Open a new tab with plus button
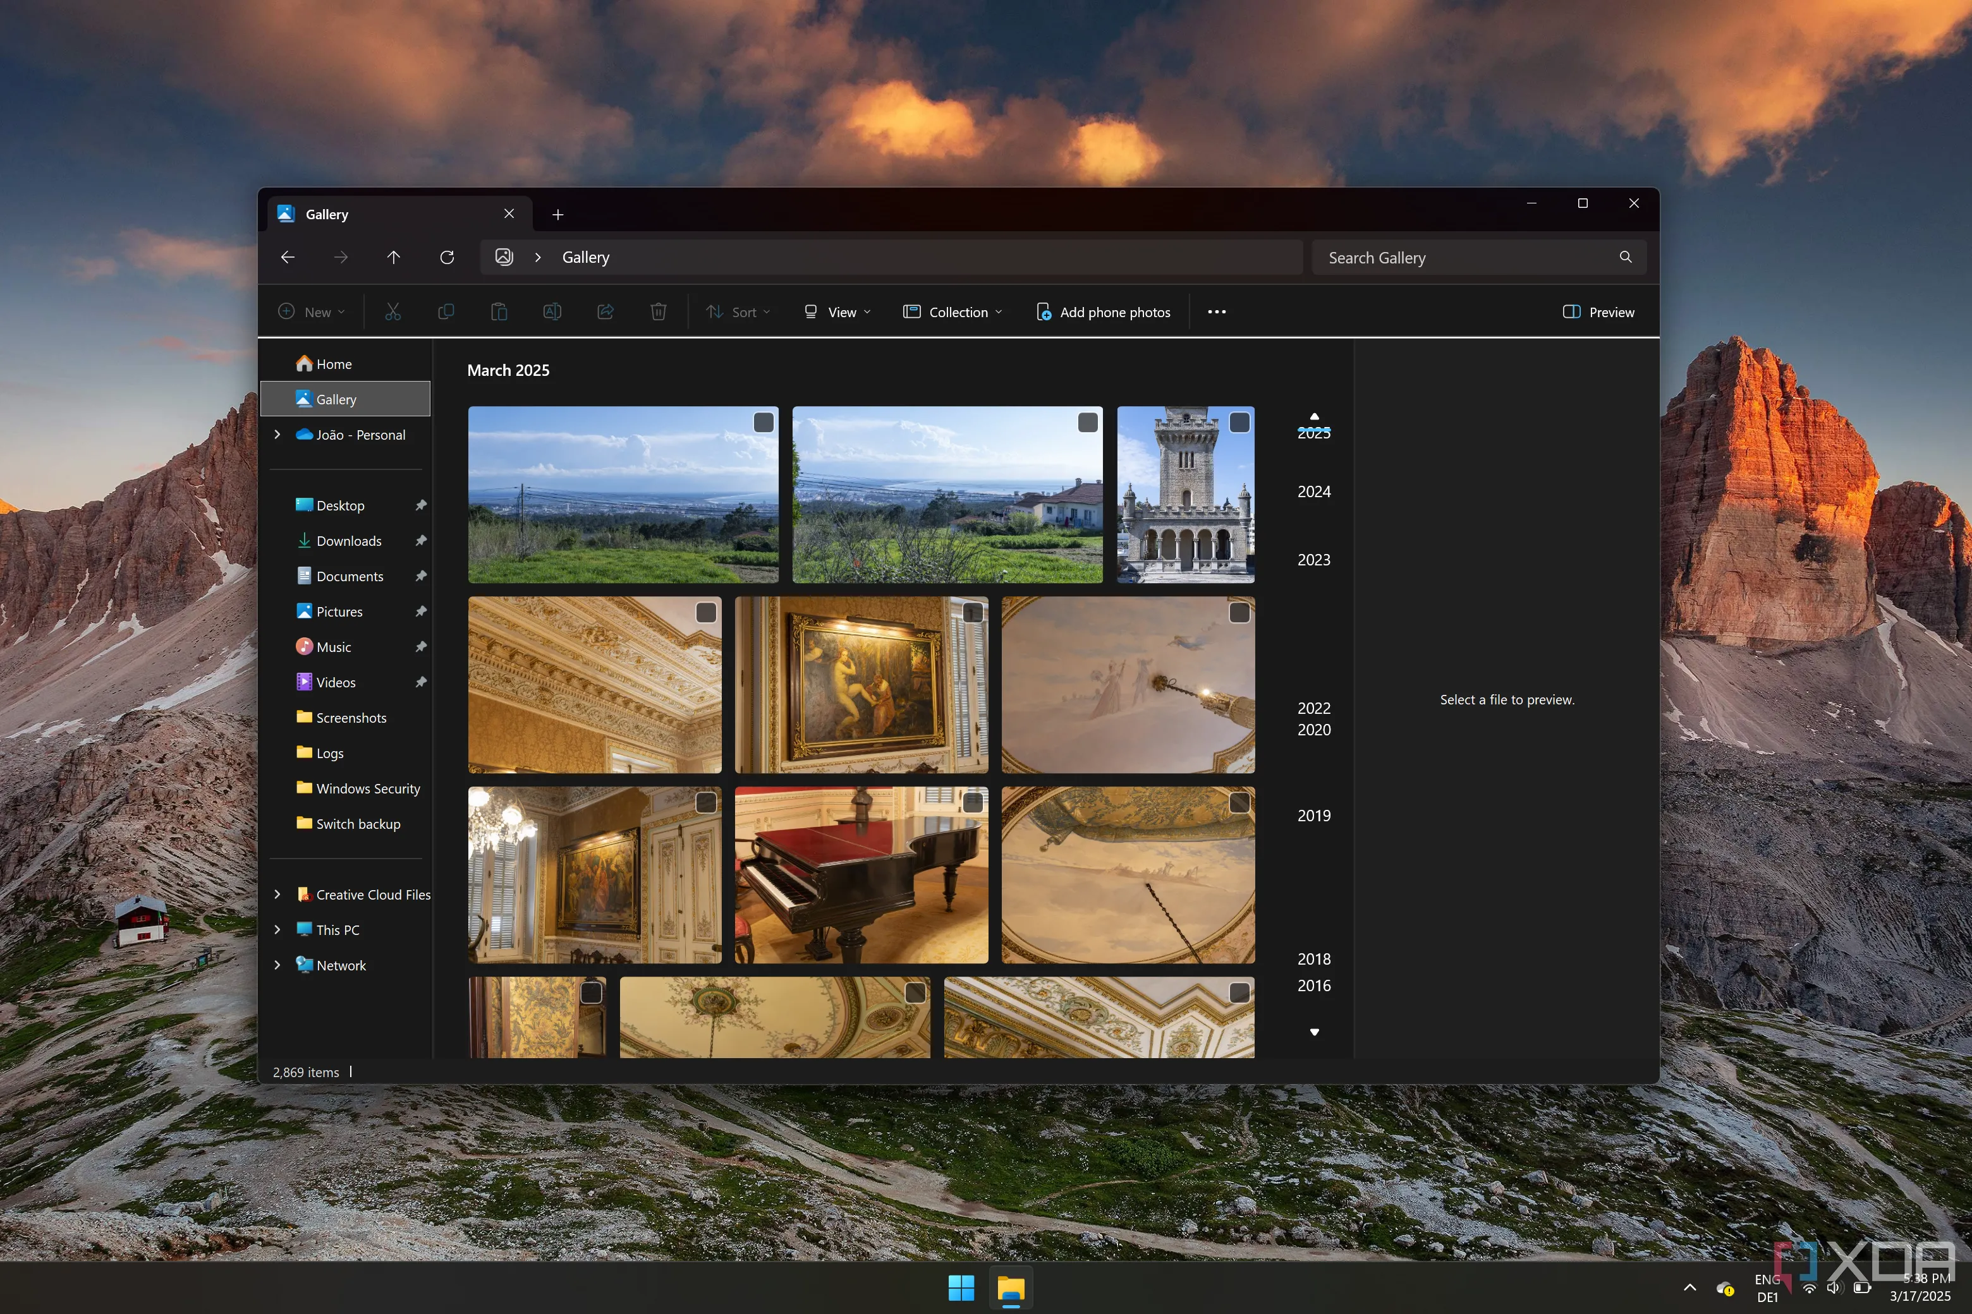This screenshot has width=1972, height=1314. click(x=557, y=215)
